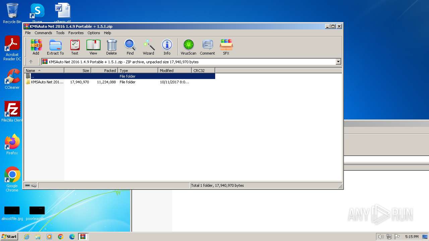Click the status bar total folder text

tap(217, 185)
